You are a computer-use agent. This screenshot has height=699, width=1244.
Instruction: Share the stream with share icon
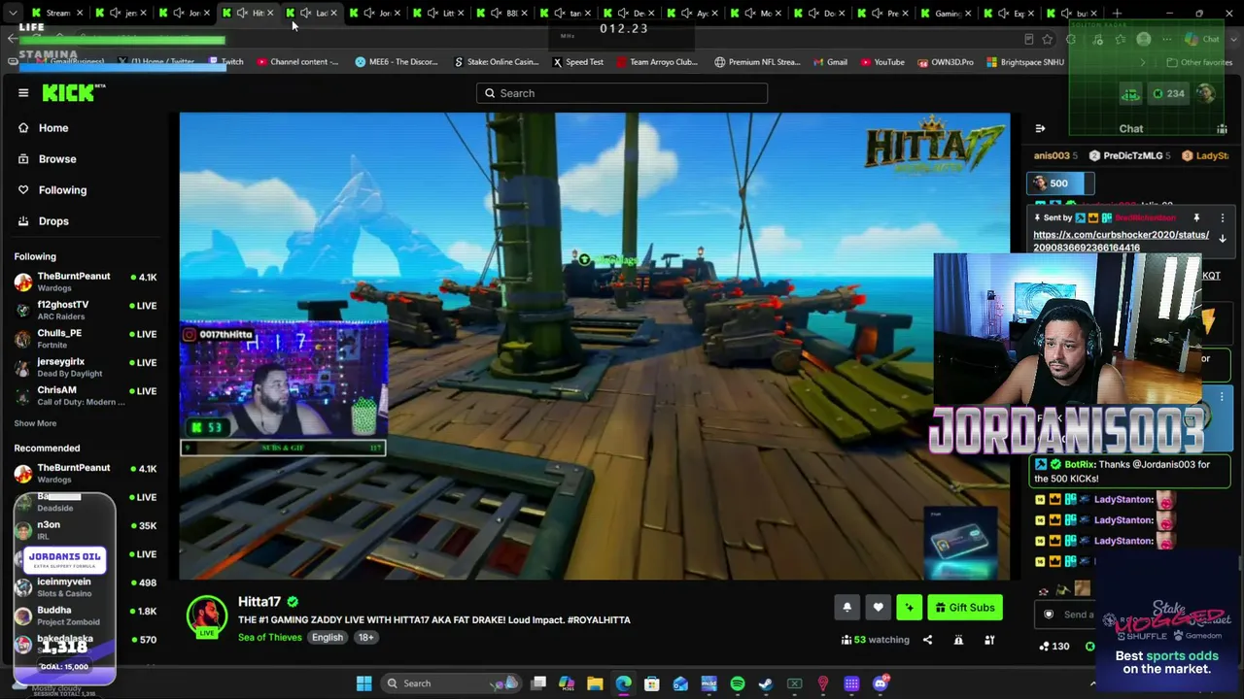927,640
